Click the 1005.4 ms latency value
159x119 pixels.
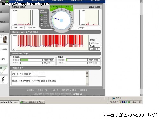95,43
